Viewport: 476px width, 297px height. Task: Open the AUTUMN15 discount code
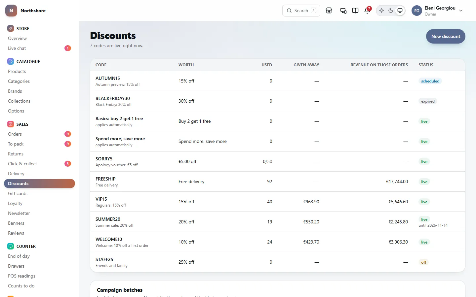tap(107, 78)
